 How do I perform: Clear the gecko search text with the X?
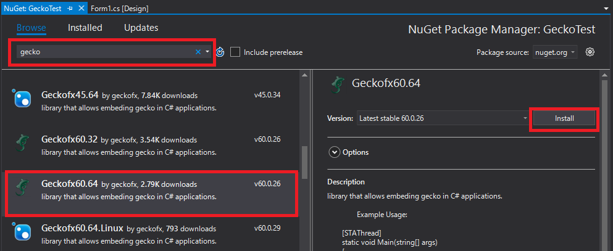coord(198,52)
